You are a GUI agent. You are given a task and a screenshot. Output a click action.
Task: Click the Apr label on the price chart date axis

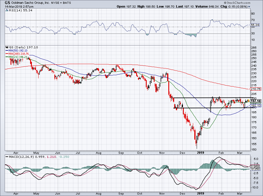click(16, 153)
